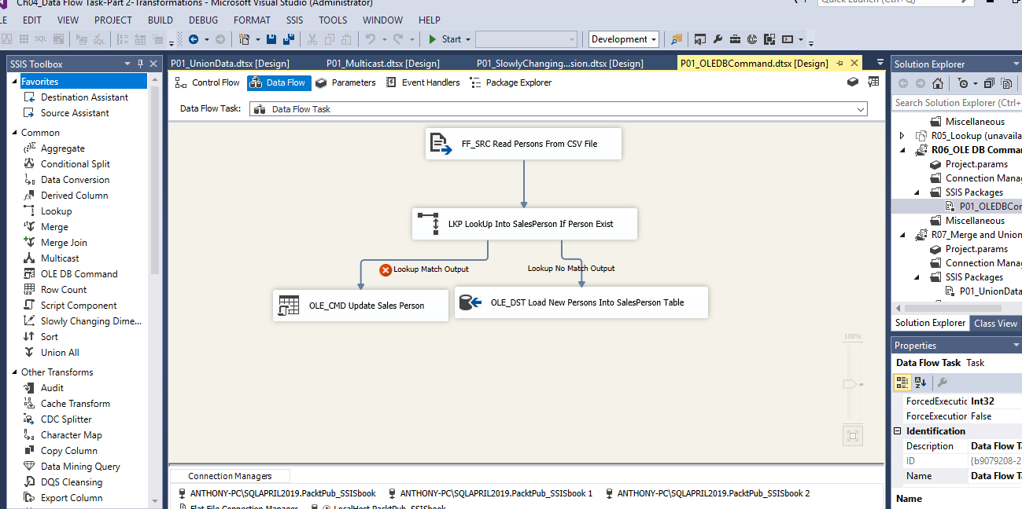Open the BUILD menu
The width and height of the screenshot is (1022, 509).
click(x=160, y=20)
